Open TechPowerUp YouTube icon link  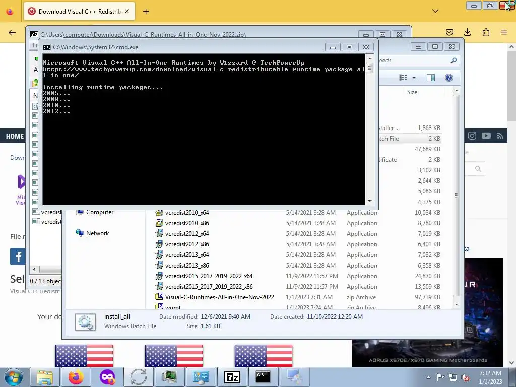(x=486, y=136)
